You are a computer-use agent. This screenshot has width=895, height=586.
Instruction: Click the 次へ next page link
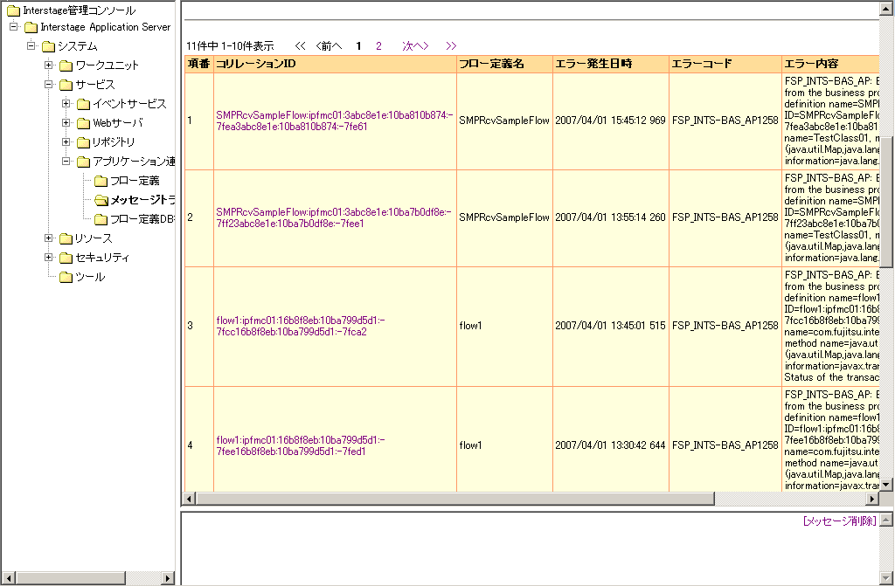pos(414,45)
